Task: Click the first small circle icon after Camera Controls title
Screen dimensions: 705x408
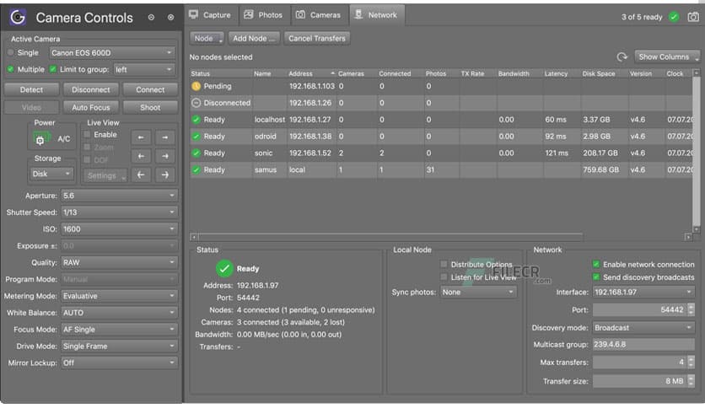Action: [152, 18]
